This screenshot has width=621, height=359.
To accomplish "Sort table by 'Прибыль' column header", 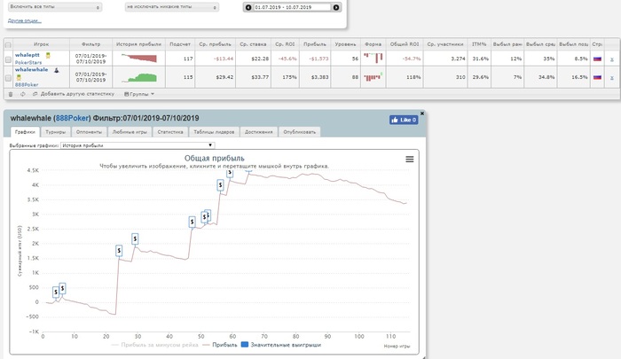I will [315, 44].
